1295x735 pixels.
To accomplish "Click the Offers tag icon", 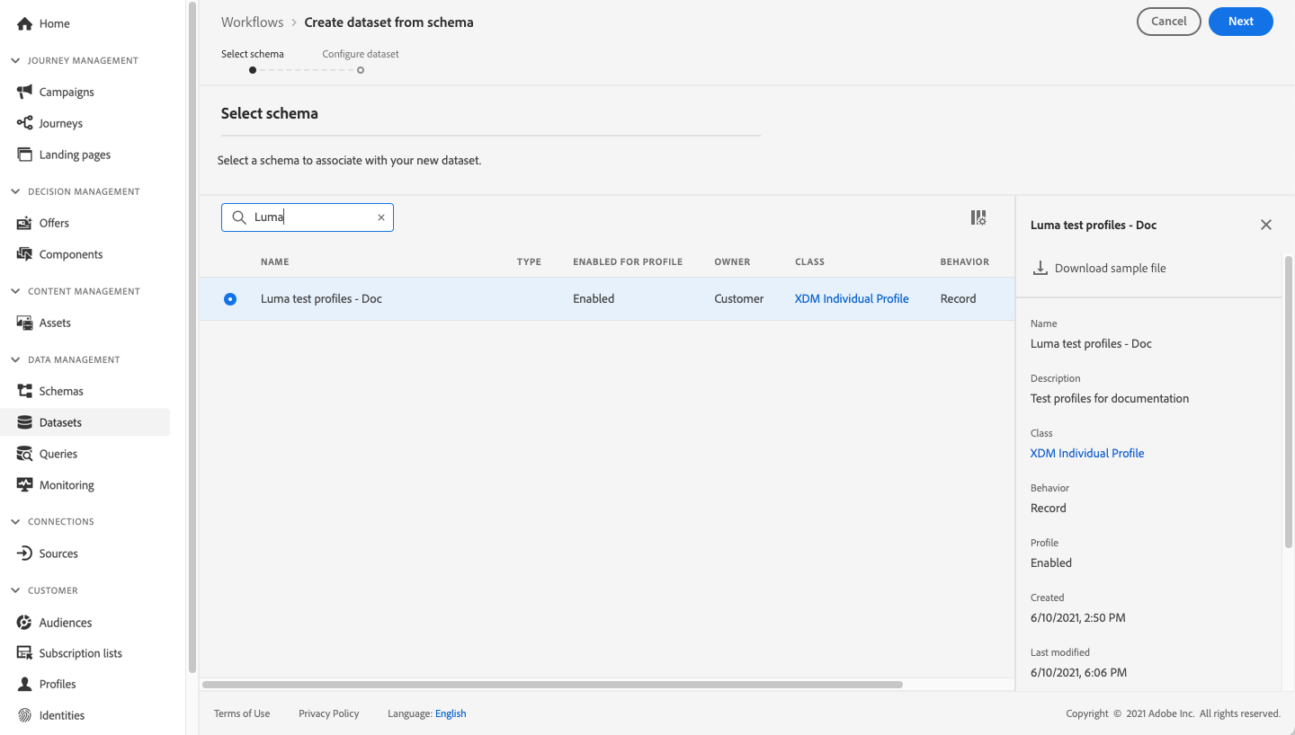I will tap(24, 223).
